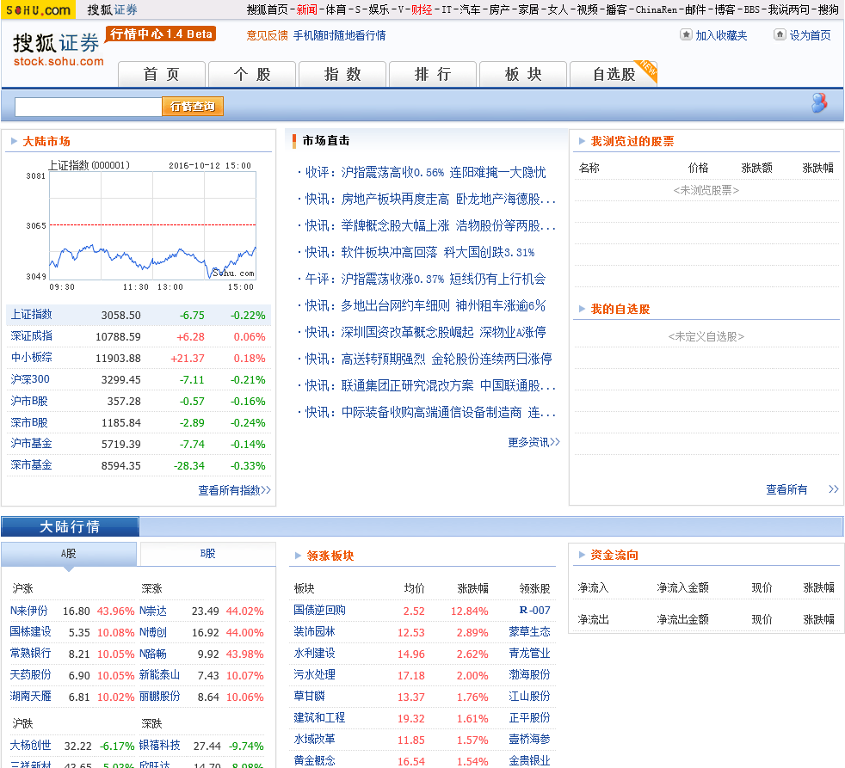This screenshot has width=845, height=768.
Task: Open the 联通集团正研究混改方案 headline
Action: [430, 385]
